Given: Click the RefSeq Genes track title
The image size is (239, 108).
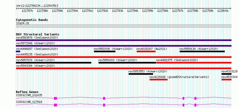Looking at the screenshot, I should pyautogui.click(x=27, y=92).
